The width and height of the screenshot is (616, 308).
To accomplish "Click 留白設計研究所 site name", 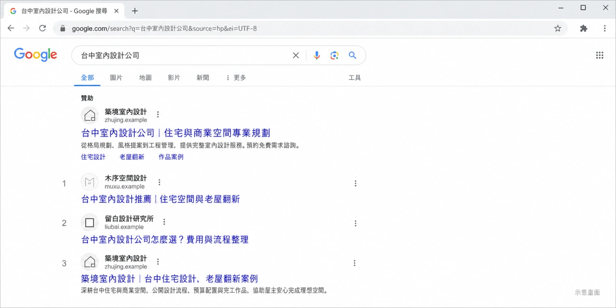I will (x=129, y=219).
